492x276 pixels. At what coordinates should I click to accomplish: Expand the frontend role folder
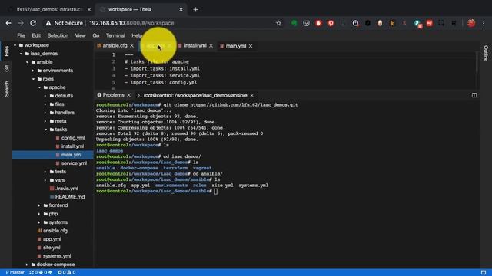click(39, 205)
